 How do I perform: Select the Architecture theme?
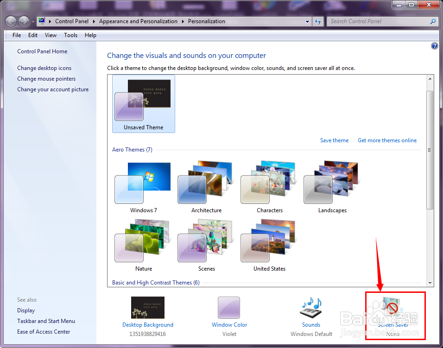207,187
